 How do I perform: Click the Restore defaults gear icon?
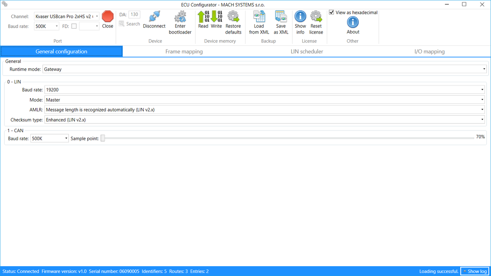point(233,17)
